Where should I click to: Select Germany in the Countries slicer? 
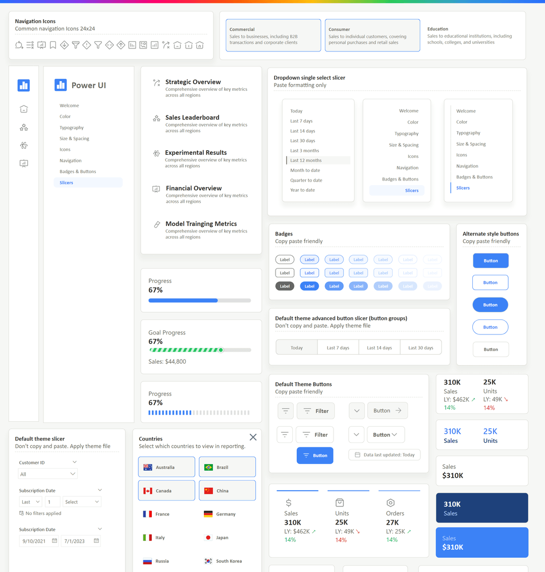(227, 513)
